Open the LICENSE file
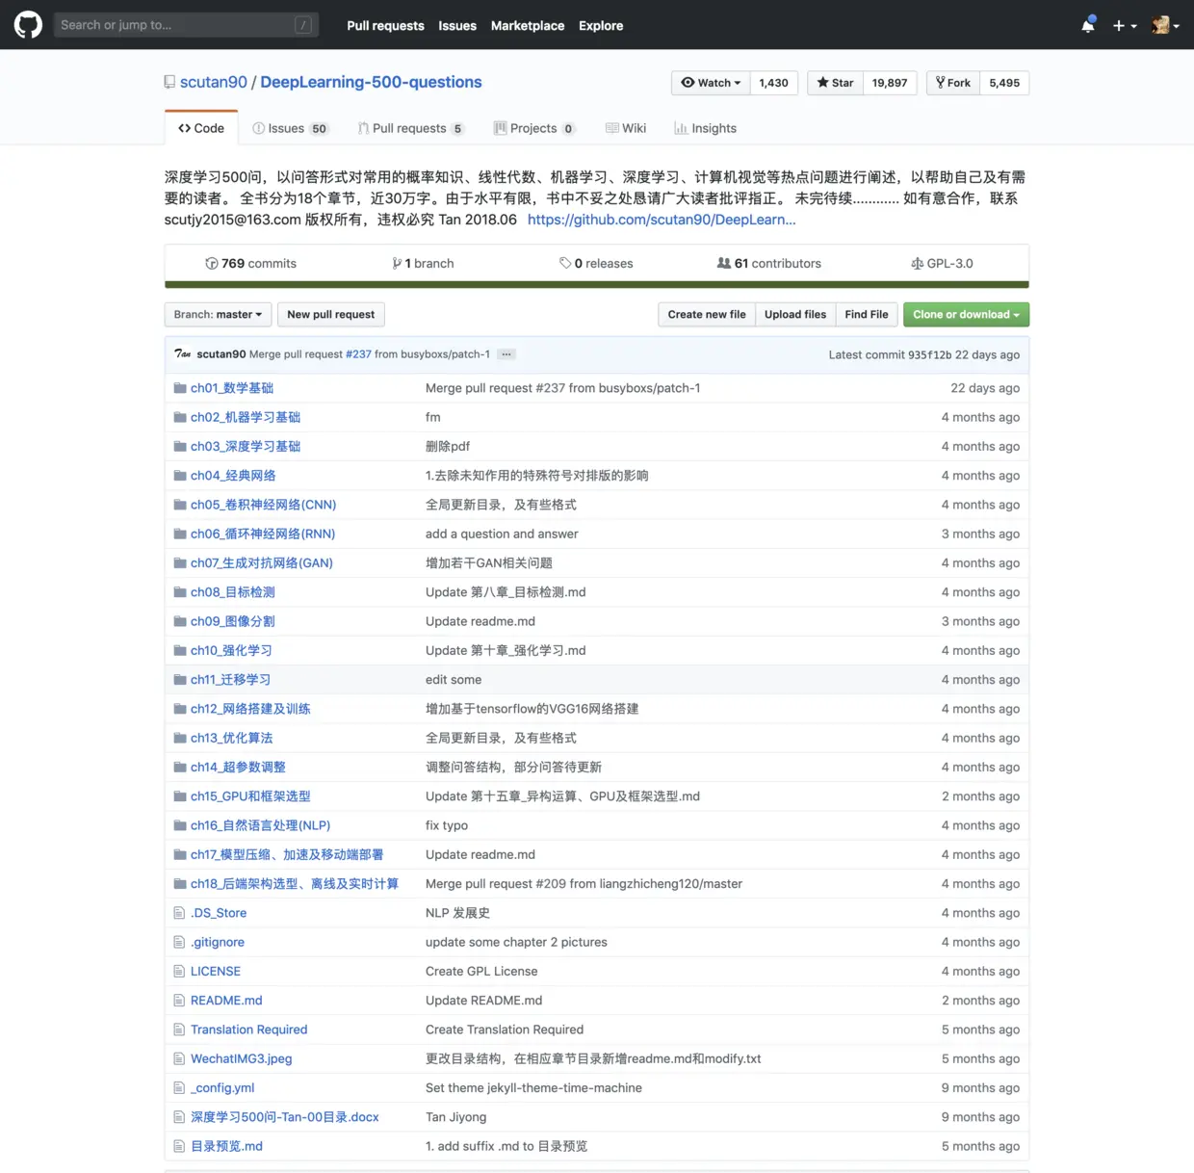The height and width of the screenshot is (1173, 1194). pyautogui.click(x=216, y=972)
